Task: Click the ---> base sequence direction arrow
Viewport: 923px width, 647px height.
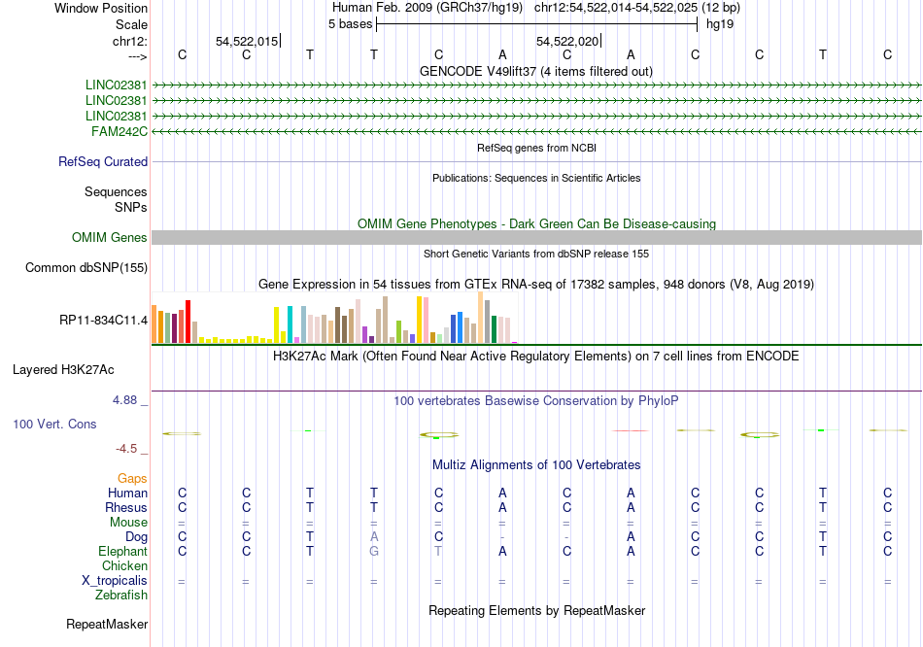Action: [138, 56]
